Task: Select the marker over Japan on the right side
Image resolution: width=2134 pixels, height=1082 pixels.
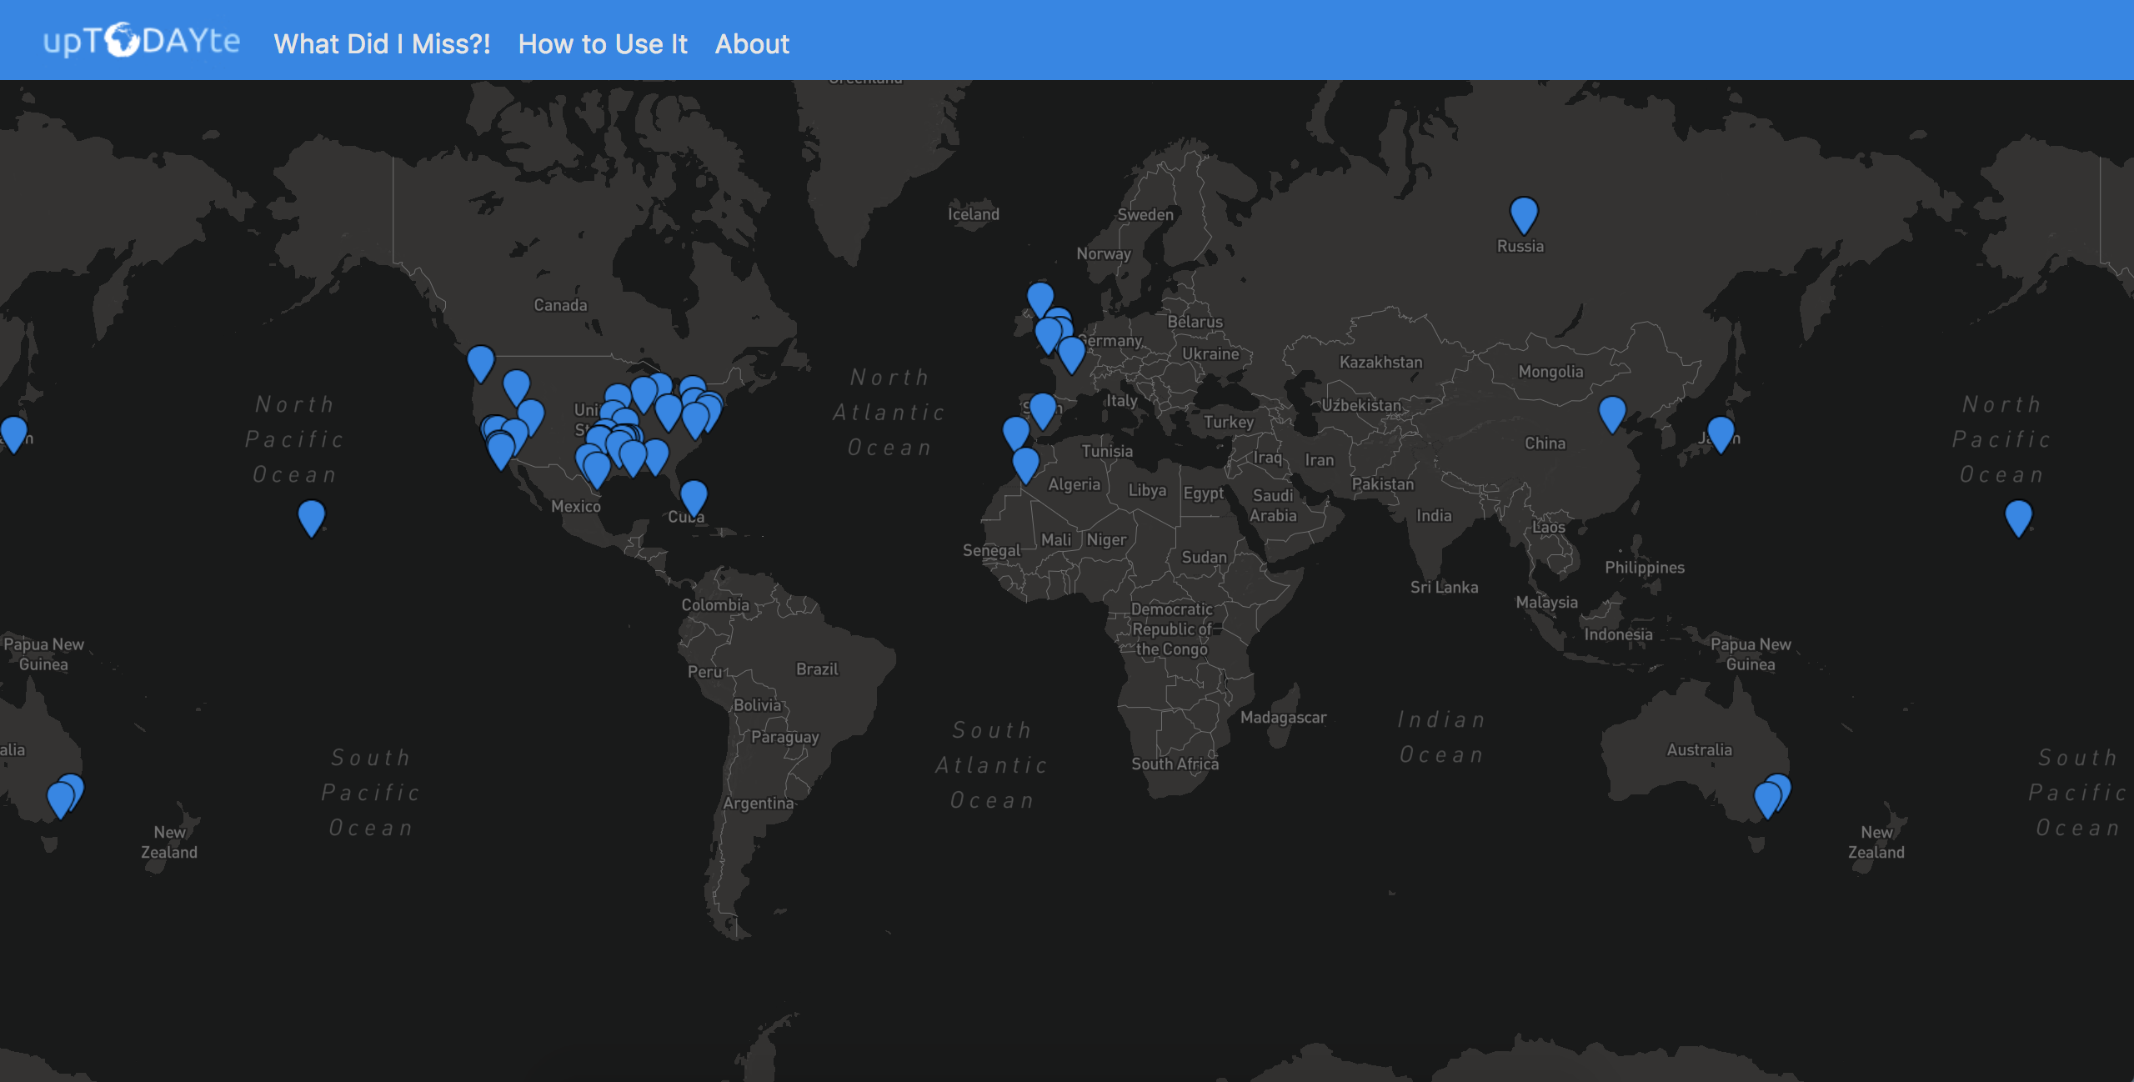Action: 1721,432
